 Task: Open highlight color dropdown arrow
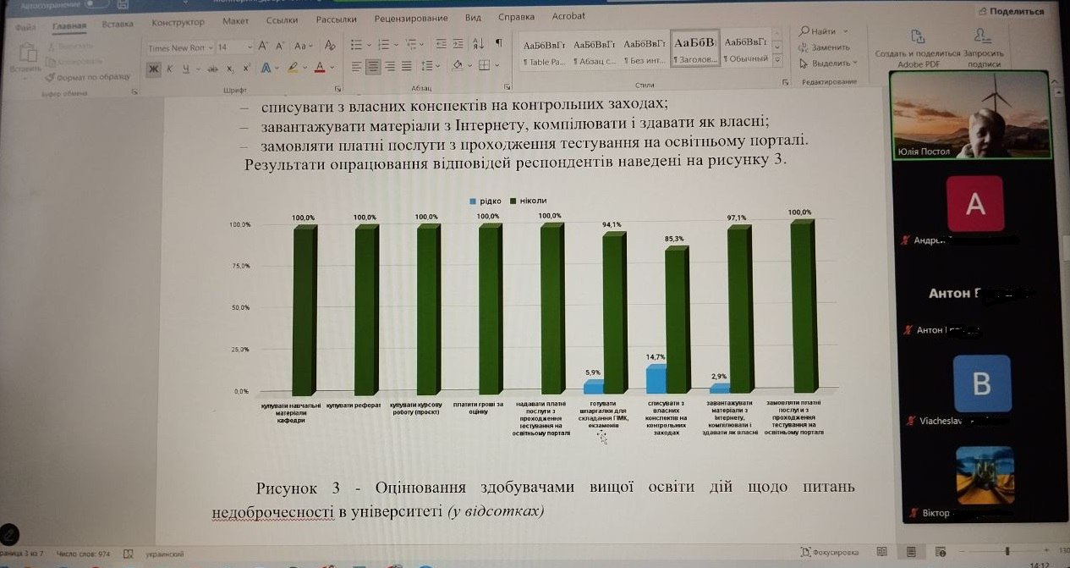[305, 67]
